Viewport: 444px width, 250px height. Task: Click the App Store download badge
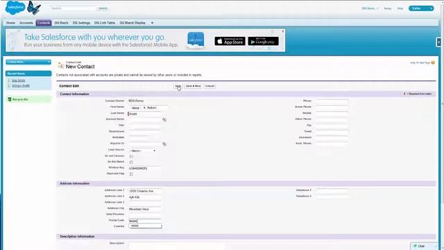[x=230, y=41]
